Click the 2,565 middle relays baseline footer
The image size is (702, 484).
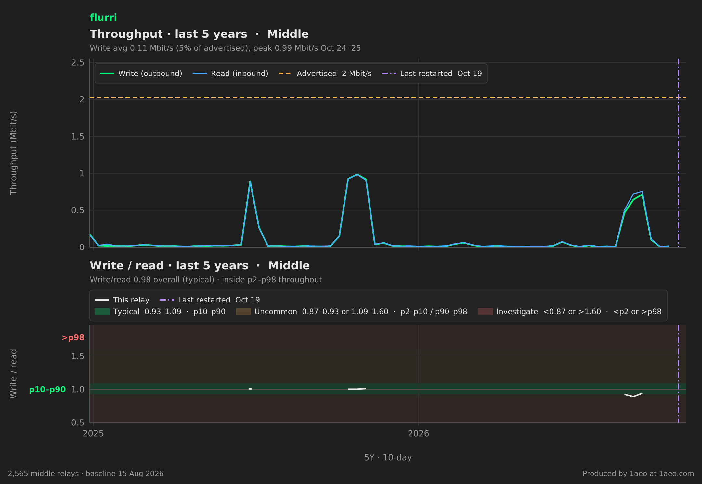86,474
